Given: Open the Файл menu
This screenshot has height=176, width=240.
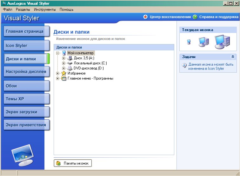Looking at the screenshot, I should pos(8,10).
